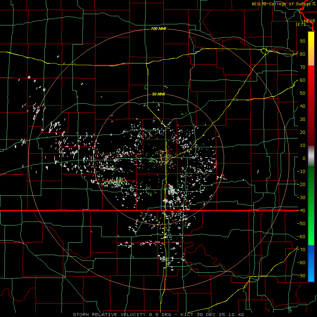Click the 10 knot scale label

303,145
